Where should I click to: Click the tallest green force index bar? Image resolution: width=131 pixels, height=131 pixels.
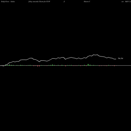[88, 65]
